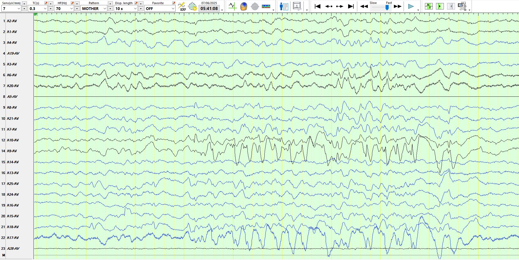The image size is (519, 260).
Task: Click the Pattern up stepper arrow
Action: pos(110,4)
